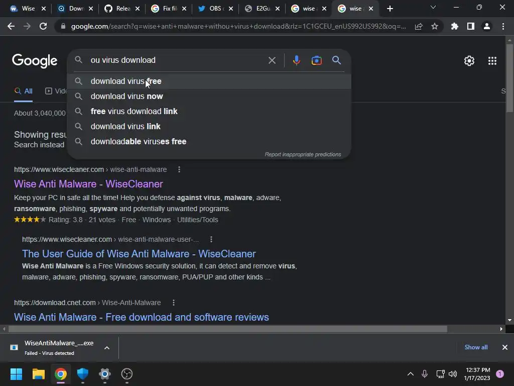Viewport: 514px width, 386px height.
Task: Switch to the All results tab
Action: 24,91
